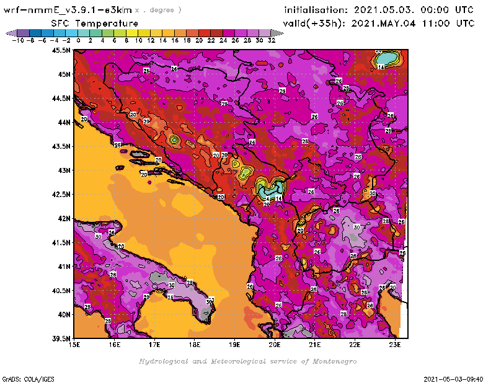
Task: Click the 19E longitude axis label
Action: [x=235, y=345]
